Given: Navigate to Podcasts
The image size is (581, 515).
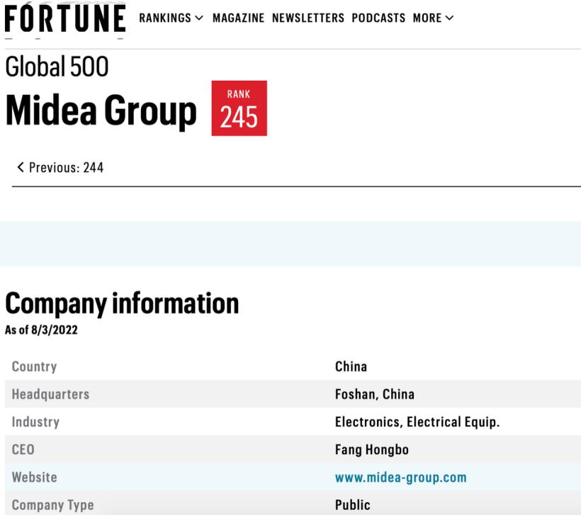Looking at the screenshot, I should pyautogui.click(x=378, y=18).
